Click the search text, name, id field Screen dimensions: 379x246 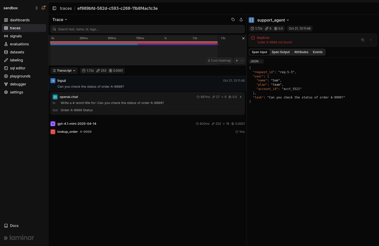pos(147,29)
